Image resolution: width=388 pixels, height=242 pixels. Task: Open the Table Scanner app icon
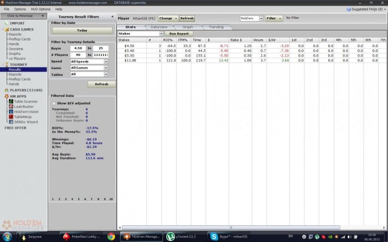(11, 101)
